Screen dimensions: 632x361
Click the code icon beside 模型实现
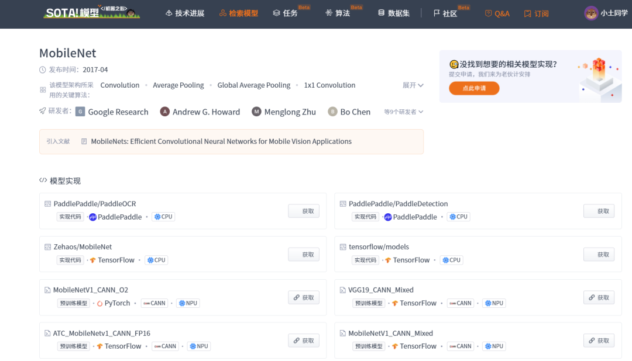[43, 180]
